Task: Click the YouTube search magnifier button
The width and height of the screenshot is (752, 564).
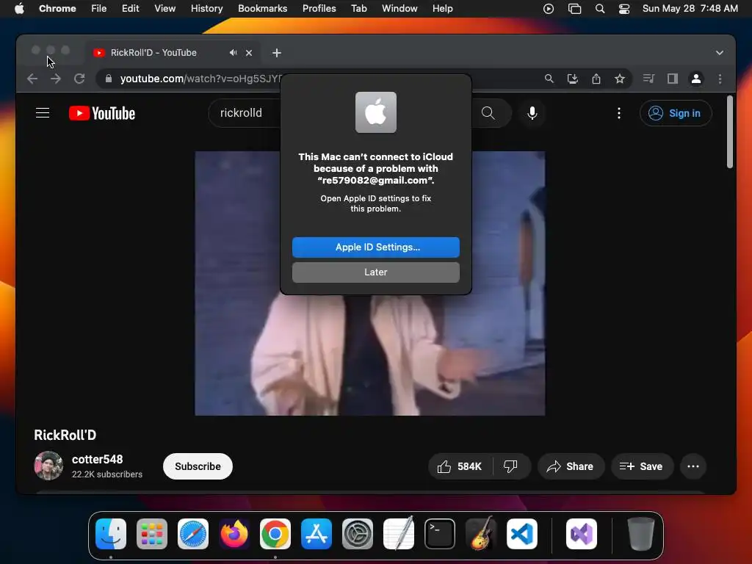Action: pyautogui.click(x=488, y=113)
